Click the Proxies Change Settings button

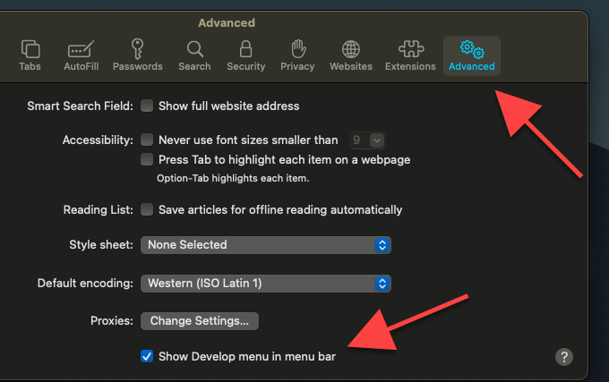pos(200,321)
